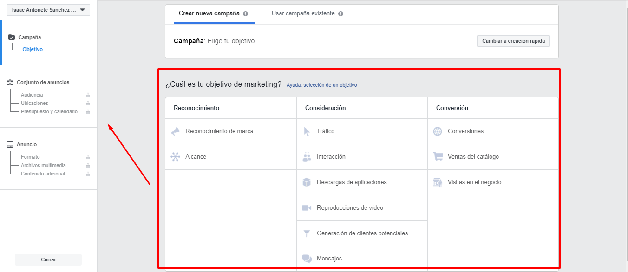Select Objetivo under Campaña in the sidebar

[33, 49]
